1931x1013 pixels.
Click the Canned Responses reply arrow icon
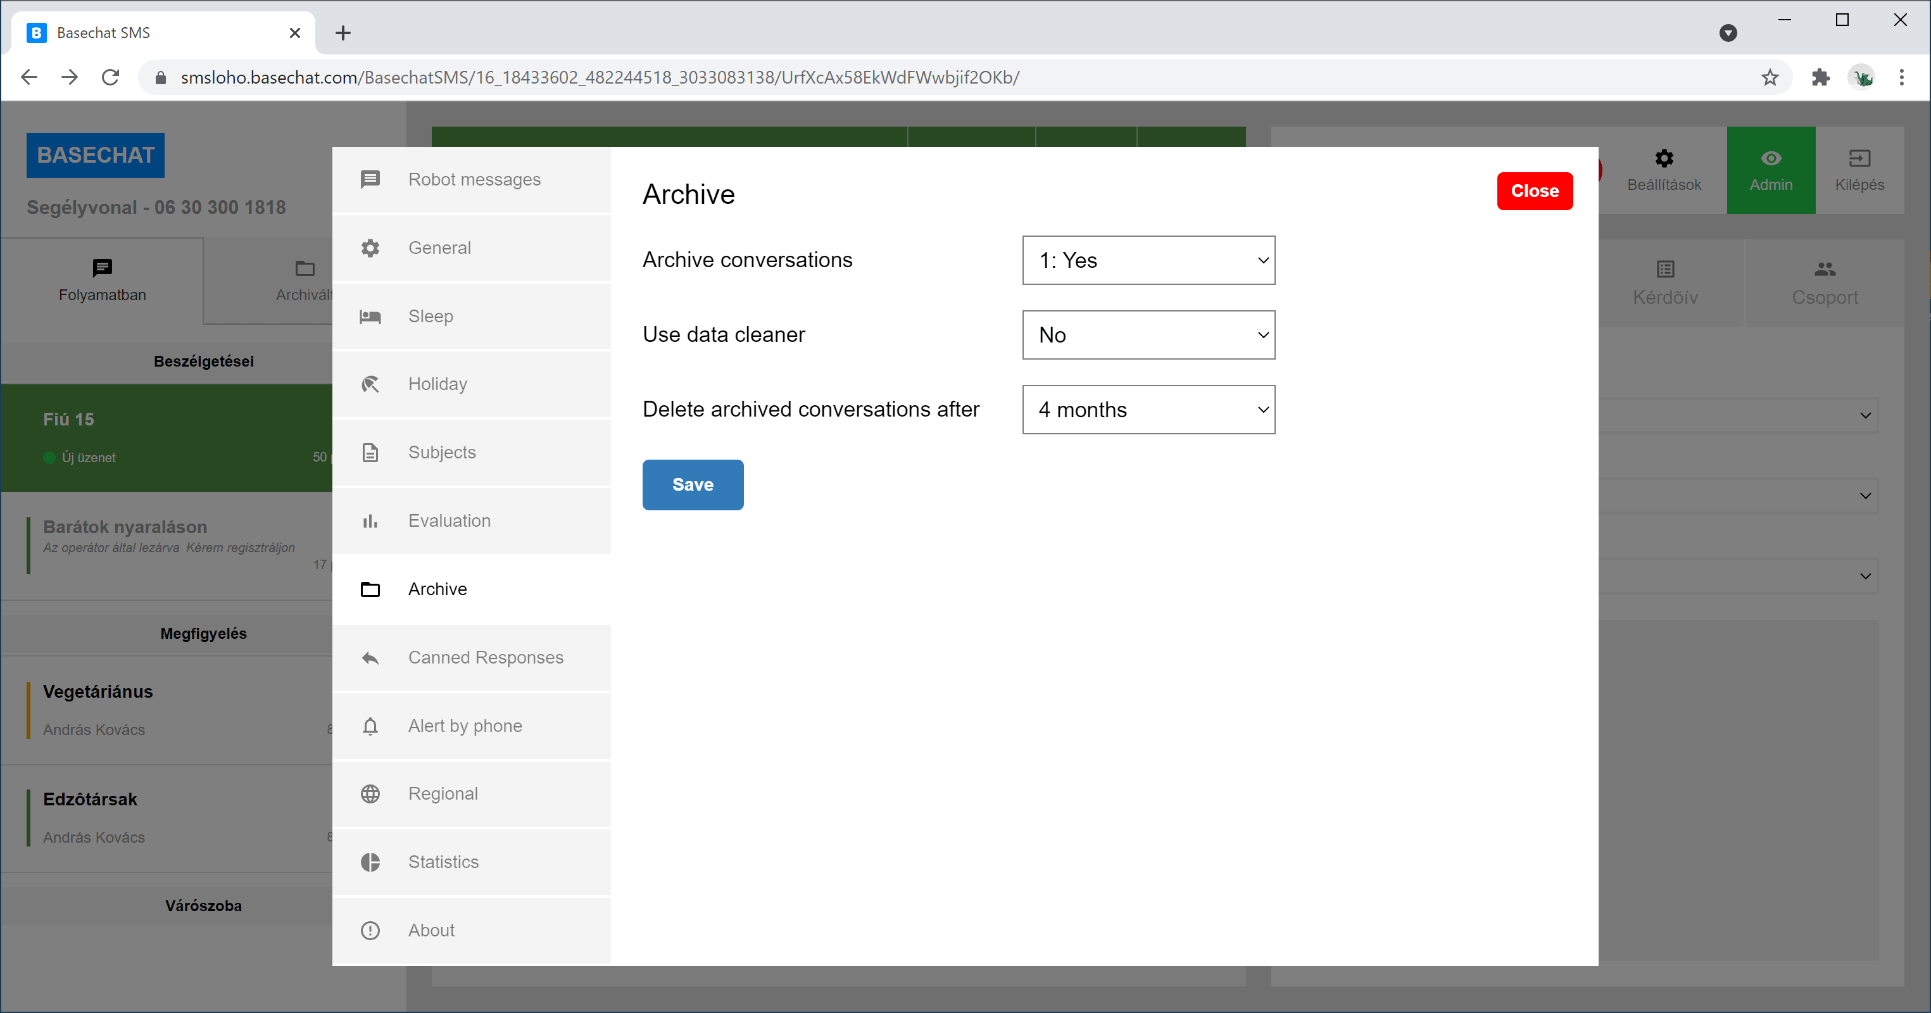point(370,658)
